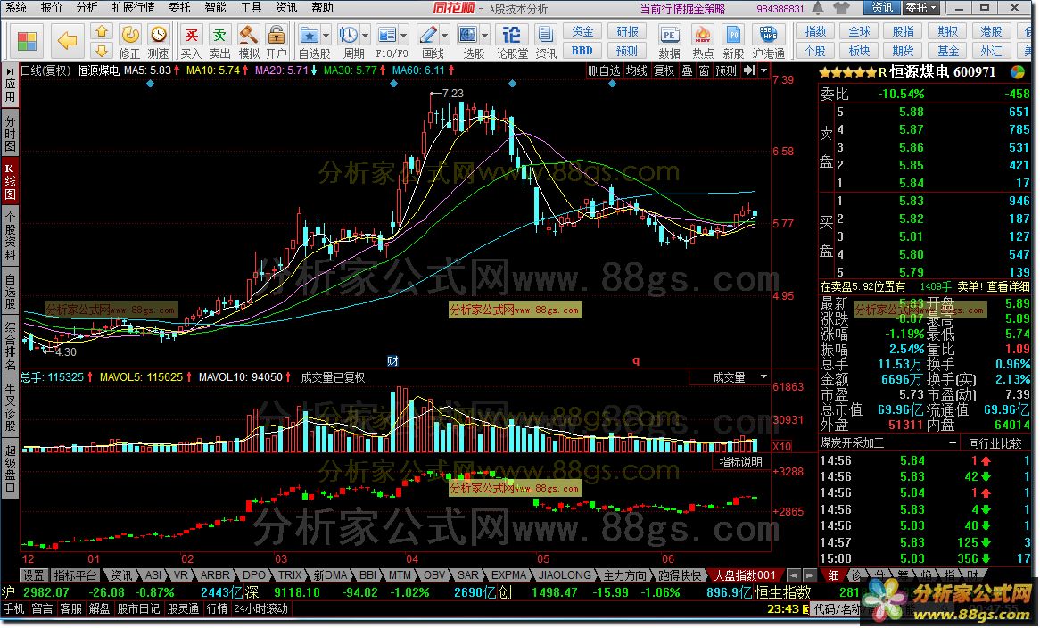Open the 扩展行情 menu

133,7
